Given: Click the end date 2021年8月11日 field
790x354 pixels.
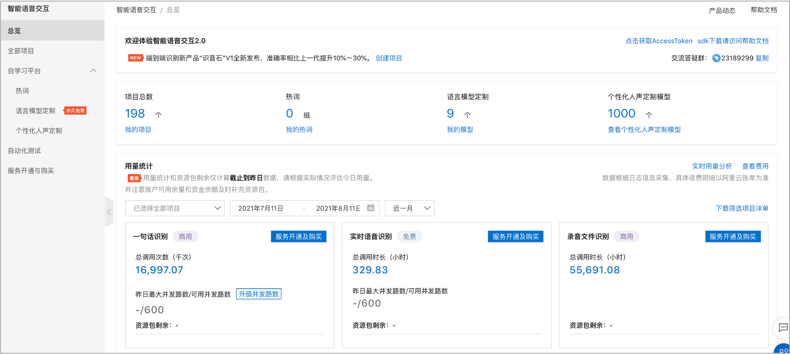Looking at the screenshot, I should point(338,208).
